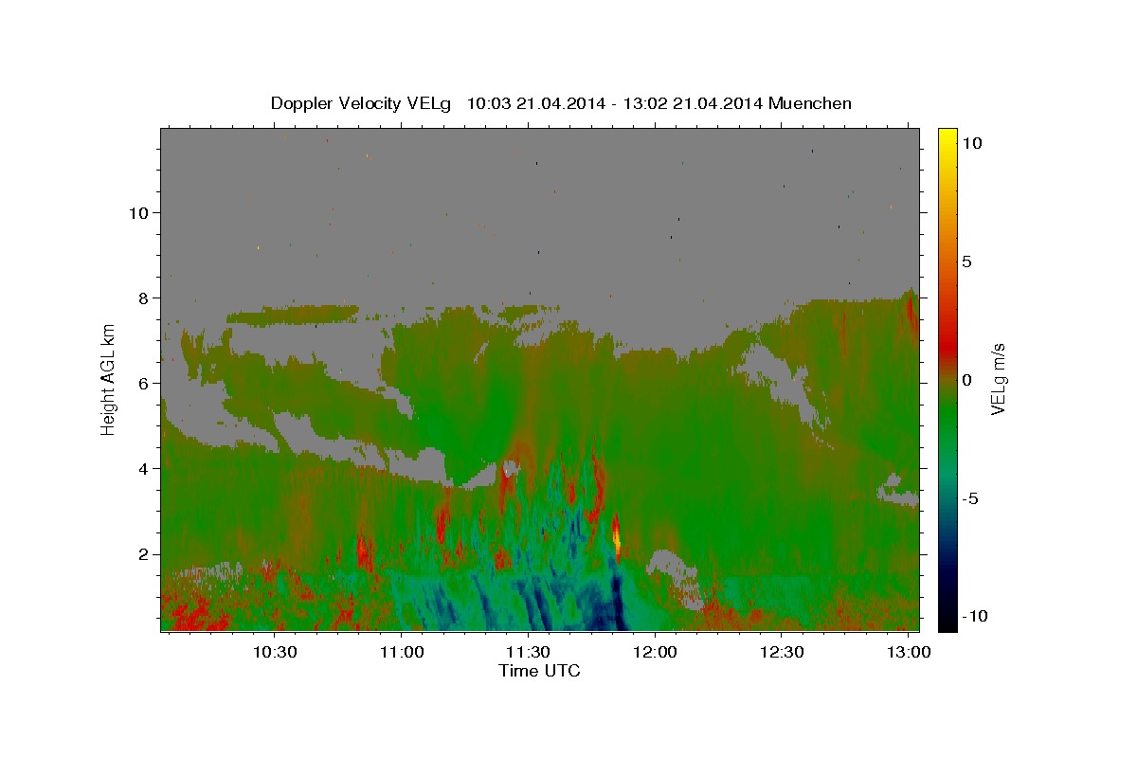Click the yellow velocity spike near 11:50
Image resolution: width=1137 pixels, height=758 pixels.
[618, 542]
